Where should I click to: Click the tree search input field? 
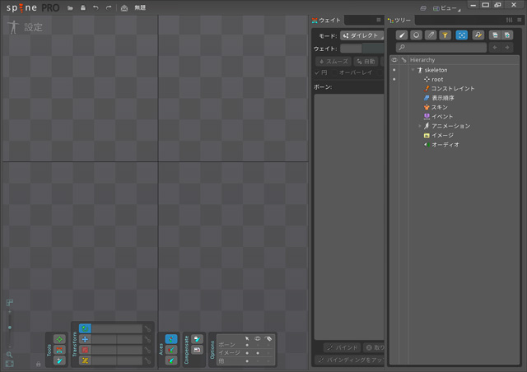click(x=441, y=48)
